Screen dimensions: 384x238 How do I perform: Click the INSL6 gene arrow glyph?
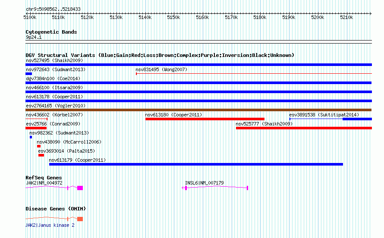point(183,188)
